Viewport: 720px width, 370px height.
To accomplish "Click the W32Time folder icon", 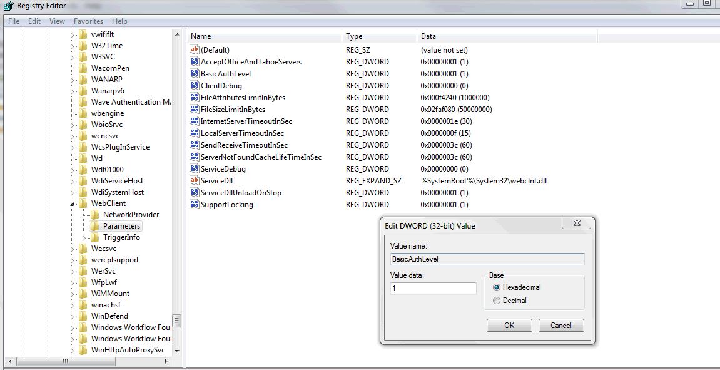I will [x=83, y=46].
